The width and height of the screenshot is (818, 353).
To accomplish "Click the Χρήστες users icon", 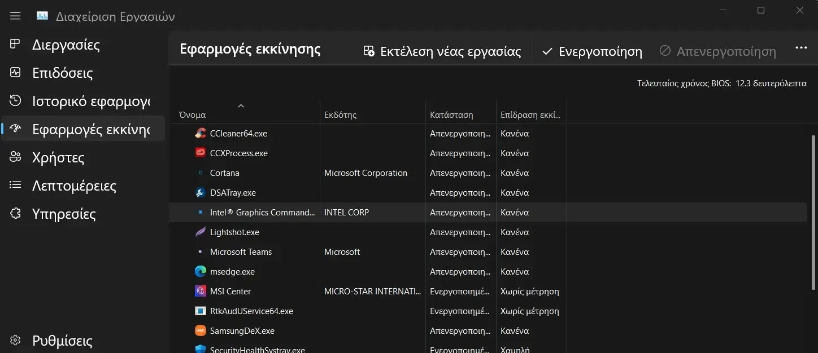I will click(x=15, y=157).
